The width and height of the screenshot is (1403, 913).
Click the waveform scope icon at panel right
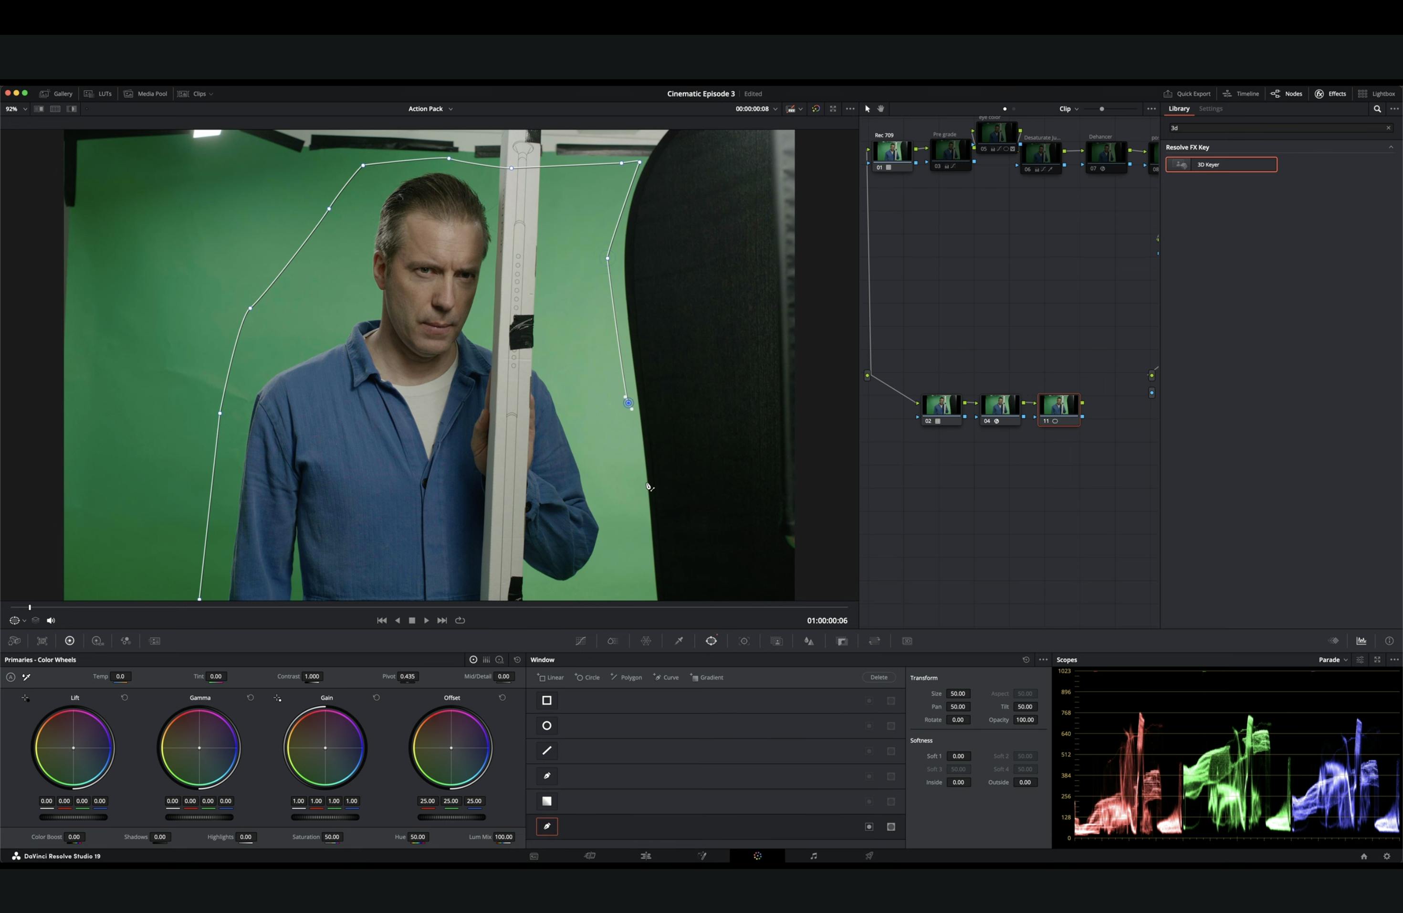click(1361, 641)
